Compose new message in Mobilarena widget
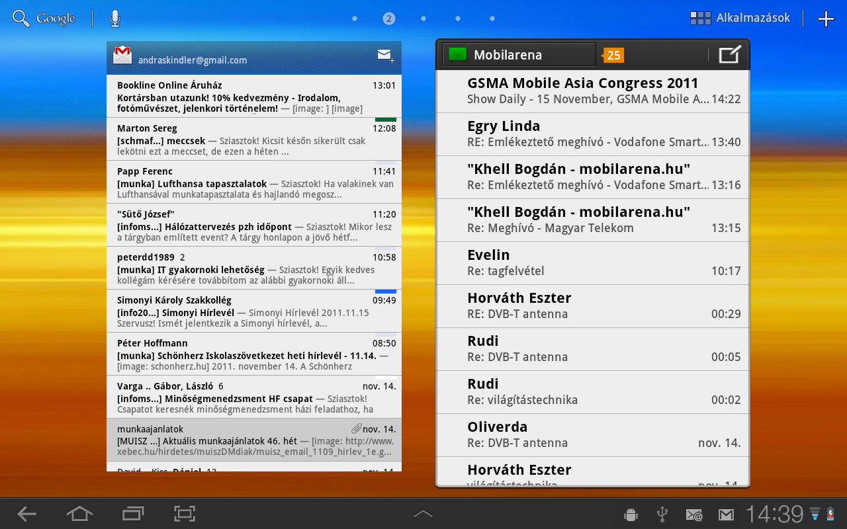 (730, 54)
